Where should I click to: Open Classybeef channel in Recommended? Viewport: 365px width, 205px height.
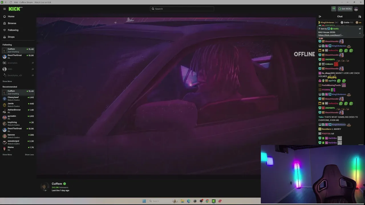(18, 99)
